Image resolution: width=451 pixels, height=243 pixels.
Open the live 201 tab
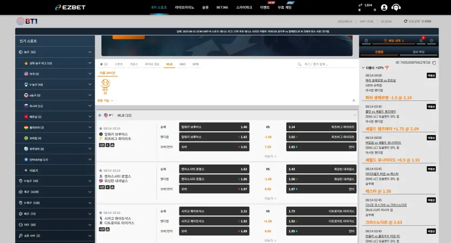(x=152, y=64)
